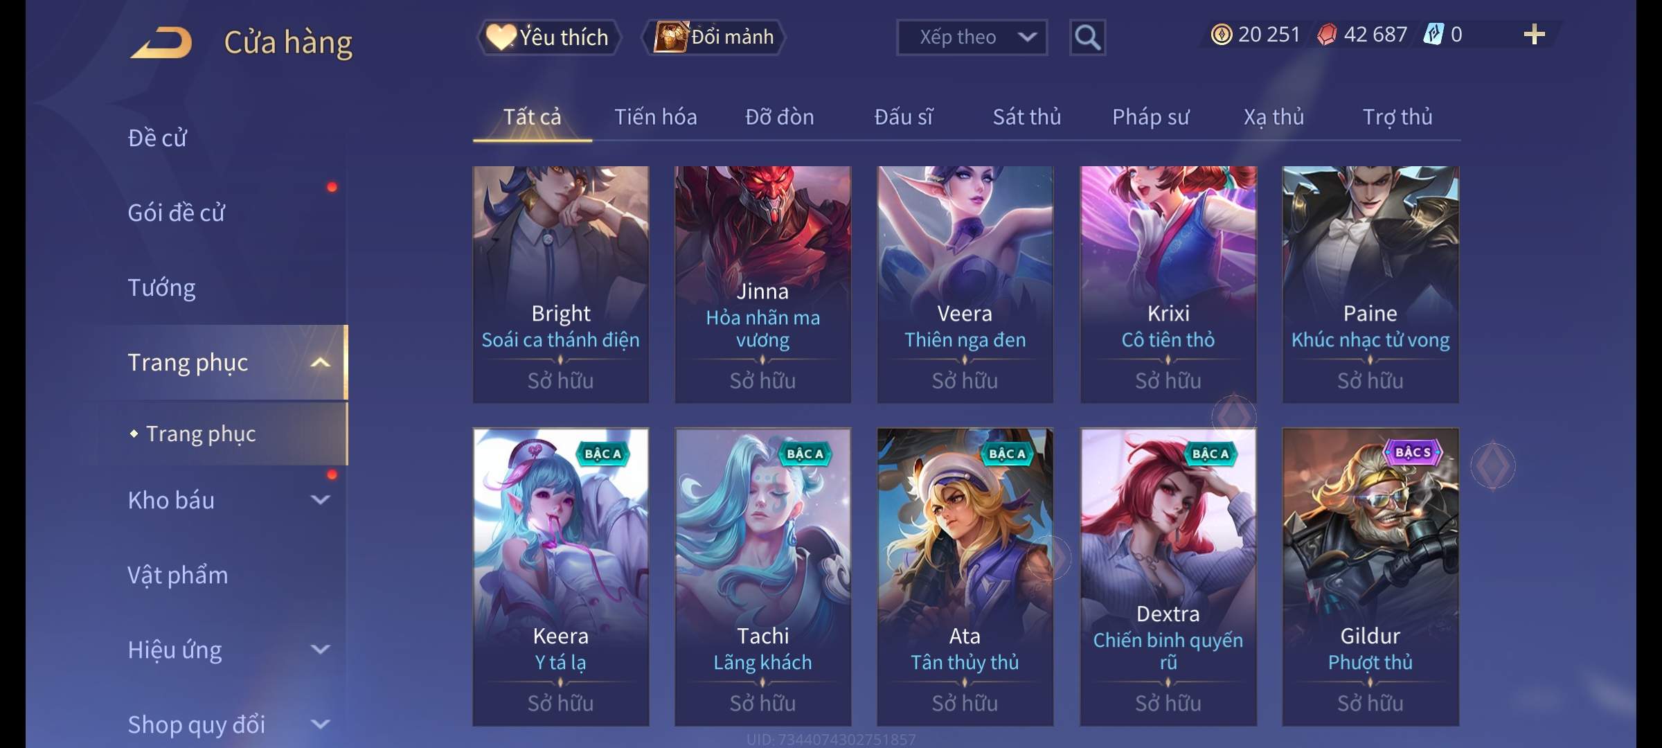Switch to the Sát thủ tab
The image size is (1662, 748).
[x=1027, y=117]
